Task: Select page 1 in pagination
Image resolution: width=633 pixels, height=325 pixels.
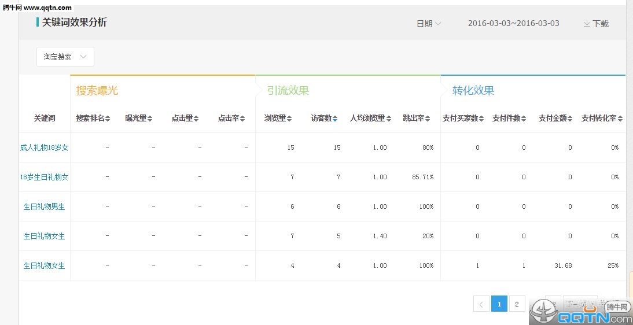Action: (x=499, y=304)
